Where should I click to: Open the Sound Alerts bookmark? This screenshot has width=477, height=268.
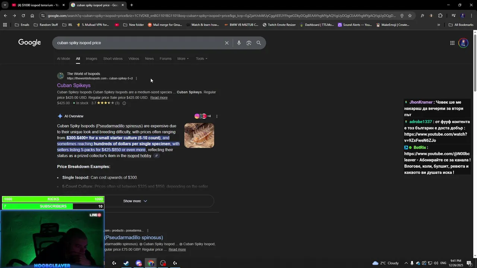355,25
